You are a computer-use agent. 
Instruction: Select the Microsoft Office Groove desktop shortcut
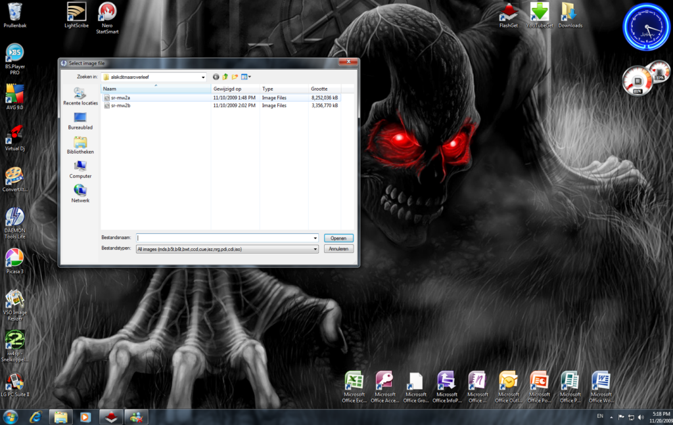click(x=416, y=388)
